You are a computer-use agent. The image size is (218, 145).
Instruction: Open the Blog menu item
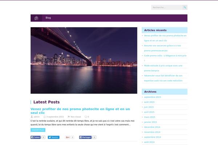(48, 18)
